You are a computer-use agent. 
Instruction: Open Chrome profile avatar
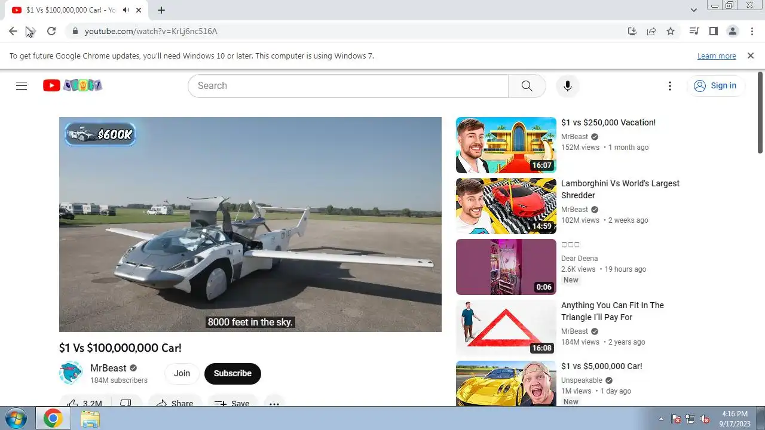click(x=732, y=31)
